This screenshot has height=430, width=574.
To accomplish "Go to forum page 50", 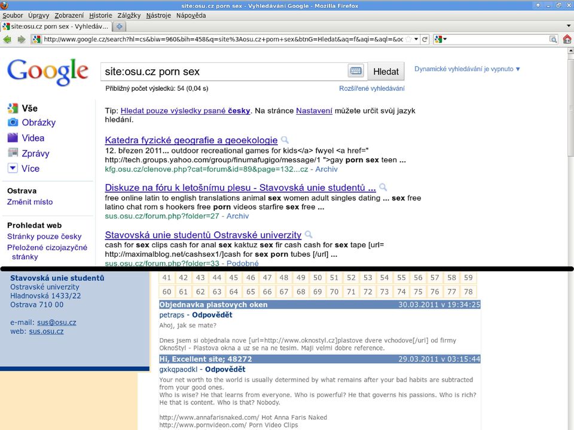I will click(x=317, y=278).
